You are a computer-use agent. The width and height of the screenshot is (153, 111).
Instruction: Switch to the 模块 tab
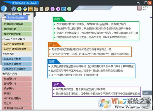click(28, 15)
